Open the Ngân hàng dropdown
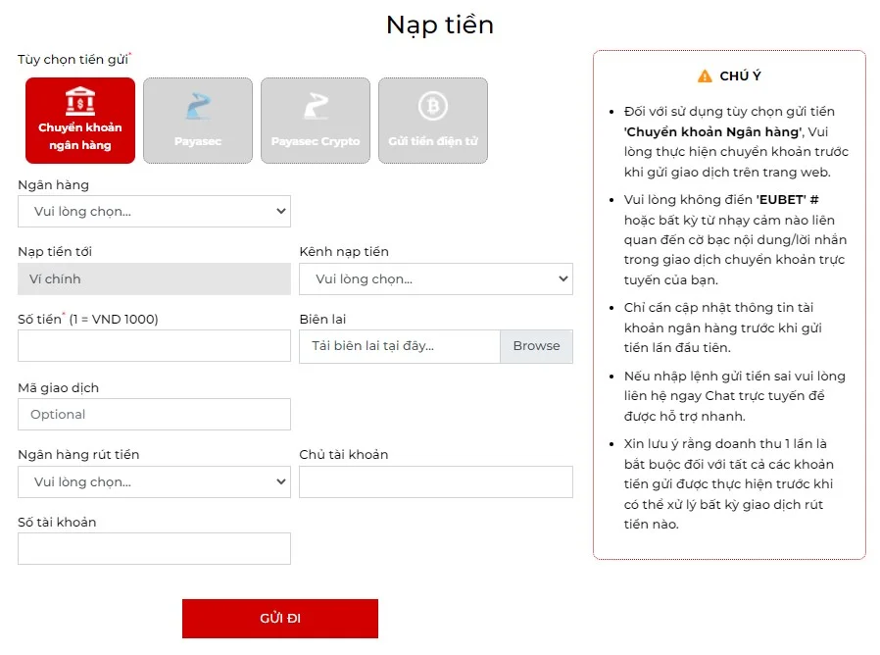This screenshot has height=655, width=880. [154, 211]
